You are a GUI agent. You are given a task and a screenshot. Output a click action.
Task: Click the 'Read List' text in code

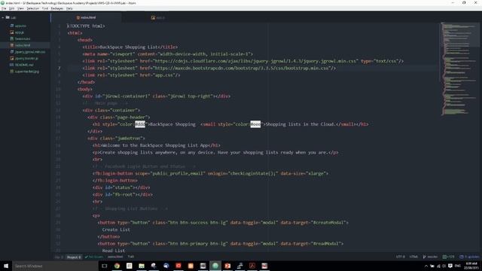114,251
